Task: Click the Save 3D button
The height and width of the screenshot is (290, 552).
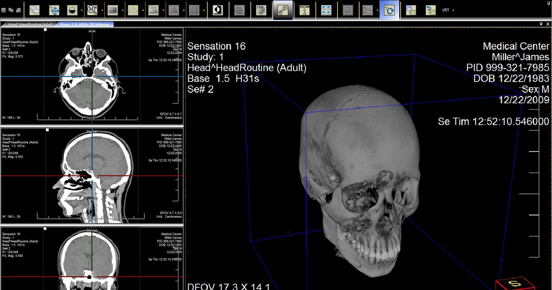Action: (411, 10)
